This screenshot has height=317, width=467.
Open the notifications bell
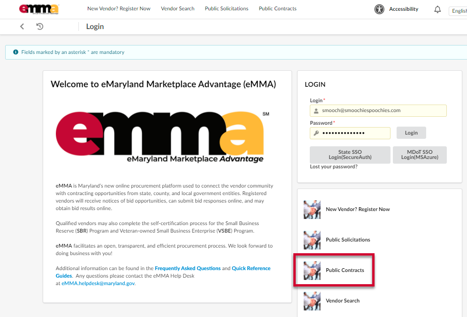point(437,9)
